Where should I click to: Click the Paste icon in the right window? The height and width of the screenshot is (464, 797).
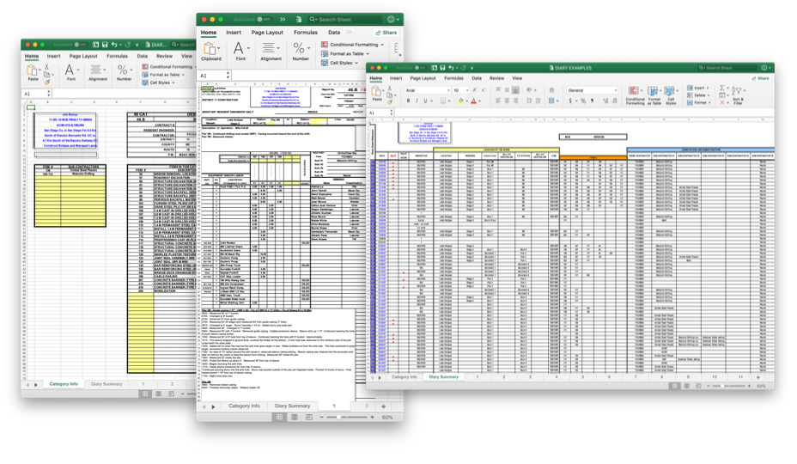tap(377, 93)
